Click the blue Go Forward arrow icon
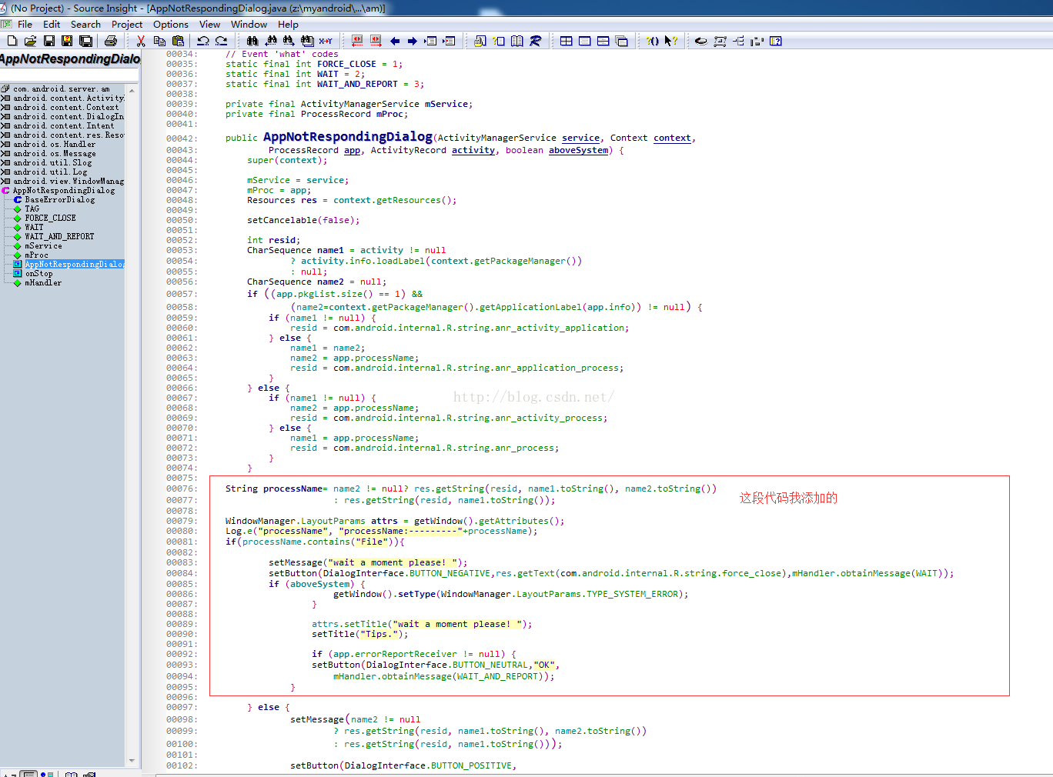The width and height of the screenshot is (1053, 777). click(413, 41)
